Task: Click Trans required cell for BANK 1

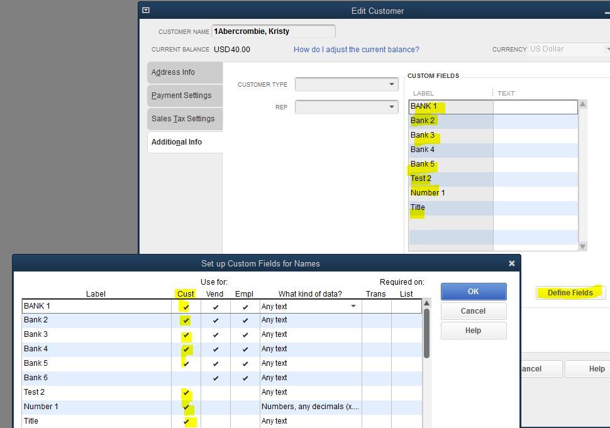Action: coord(376,306)
